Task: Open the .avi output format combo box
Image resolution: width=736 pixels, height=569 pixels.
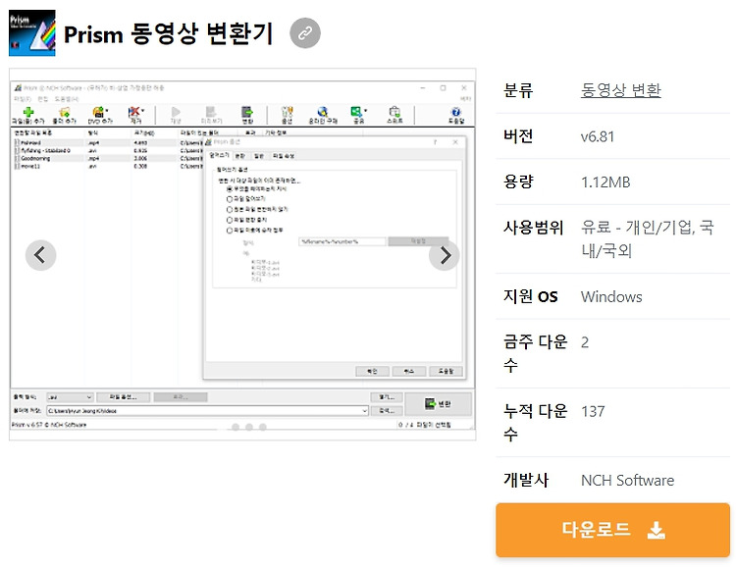Action: click(70, 397)
